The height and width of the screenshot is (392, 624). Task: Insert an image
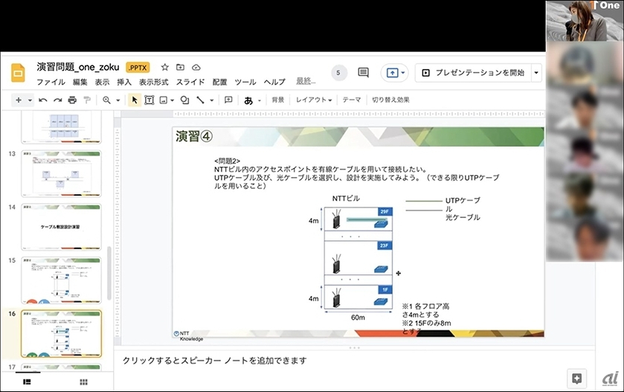(x=163, y=100)
